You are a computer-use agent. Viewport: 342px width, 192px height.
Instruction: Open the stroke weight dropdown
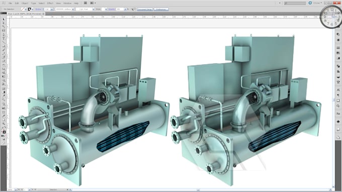[52, 10]
